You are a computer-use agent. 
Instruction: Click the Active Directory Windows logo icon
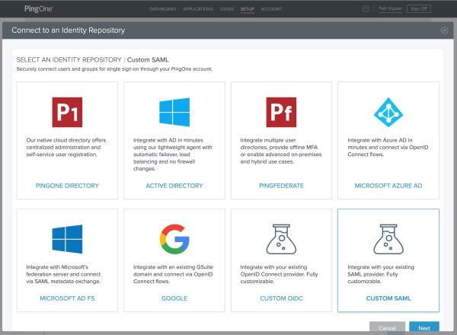[x=174, y=112]
